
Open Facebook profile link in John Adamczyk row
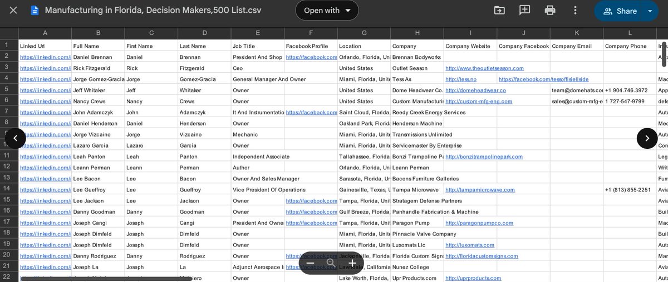point(311,113)
